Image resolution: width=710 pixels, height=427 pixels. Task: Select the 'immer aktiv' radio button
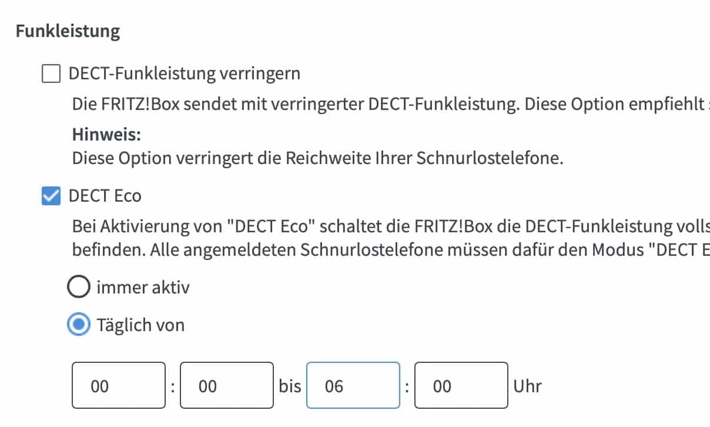pos(79,288)
